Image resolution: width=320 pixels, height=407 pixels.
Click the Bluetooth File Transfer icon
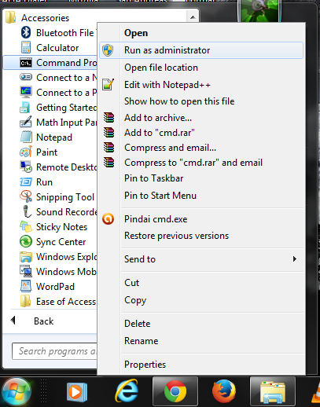pos(26,32)
